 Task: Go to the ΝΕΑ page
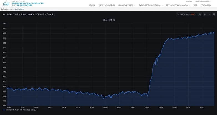[x=195, y=5]
